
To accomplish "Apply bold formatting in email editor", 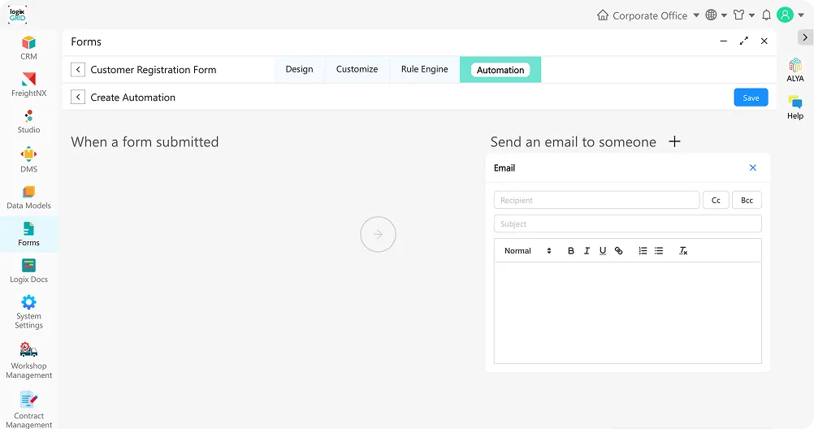I will 570,251.
